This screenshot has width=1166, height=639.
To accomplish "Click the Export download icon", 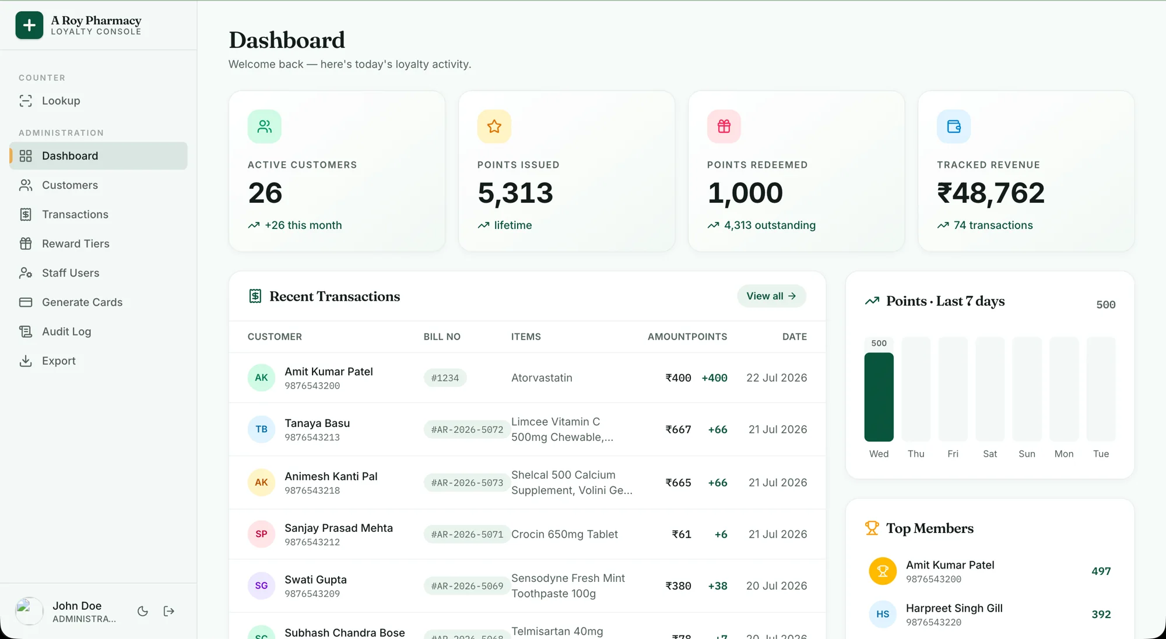I will coord(26,361).
